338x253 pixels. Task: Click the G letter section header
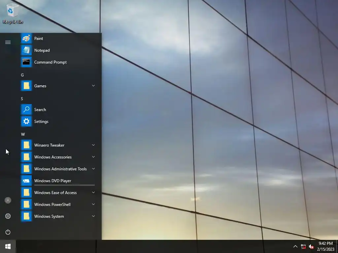tap(22, 75)
